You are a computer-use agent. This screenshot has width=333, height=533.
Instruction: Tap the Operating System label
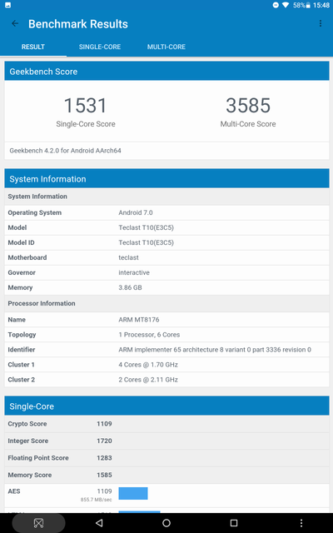coord(35,213)
